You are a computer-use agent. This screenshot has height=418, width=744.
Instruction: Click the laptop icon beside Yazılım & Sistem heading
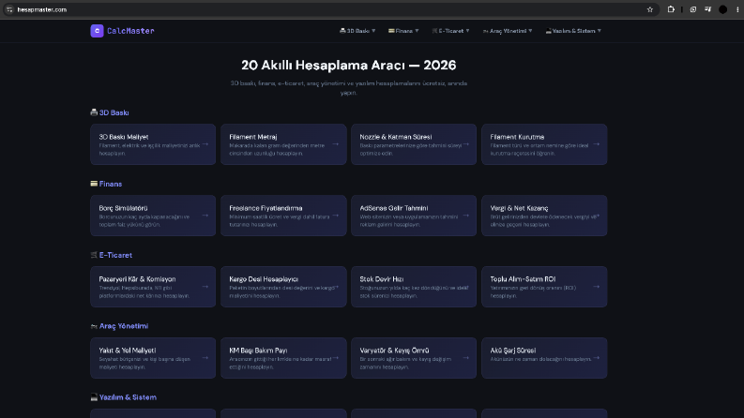point(94,397)
